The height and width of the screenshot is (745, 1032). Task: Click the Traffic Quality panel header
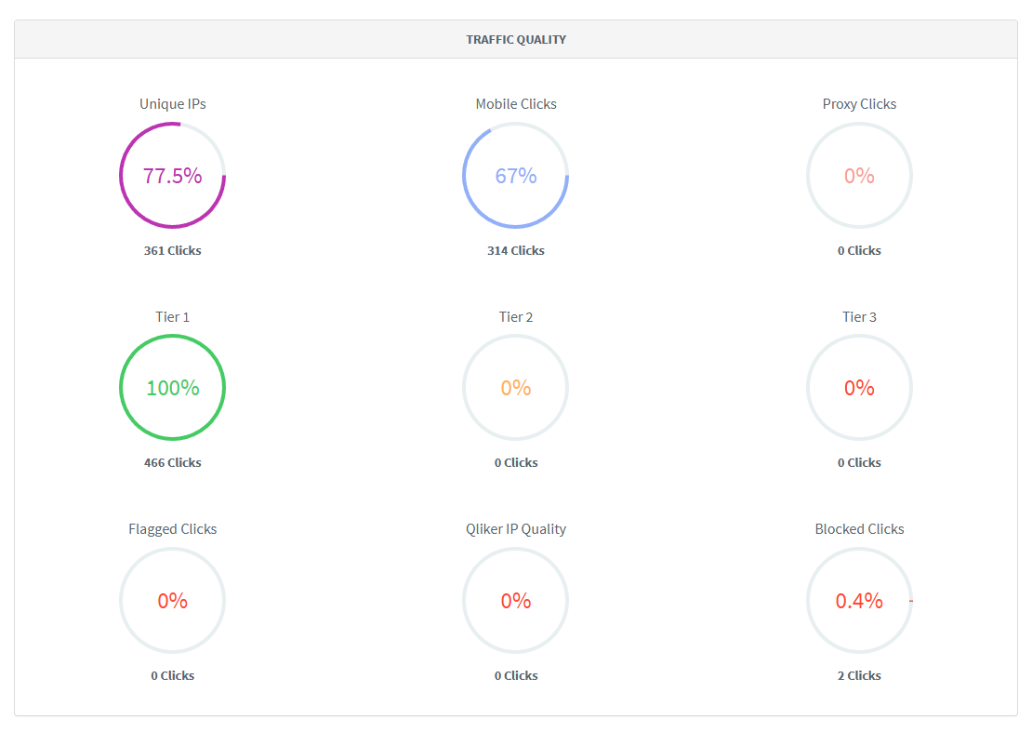click(x=516, y=40)
